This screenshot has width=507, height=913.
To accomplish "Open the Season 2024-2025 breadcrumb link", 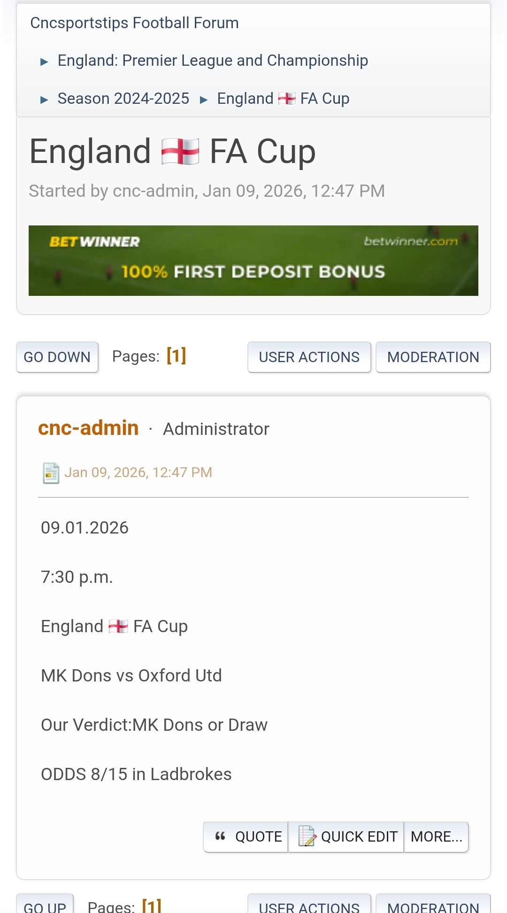I will click(x=123, y=99).
